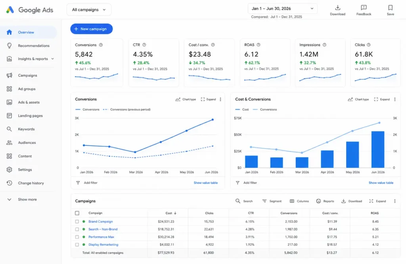406x264 pixels.
Task: Open Ads & assets in the sidebar
Action: tap(23, 102)
